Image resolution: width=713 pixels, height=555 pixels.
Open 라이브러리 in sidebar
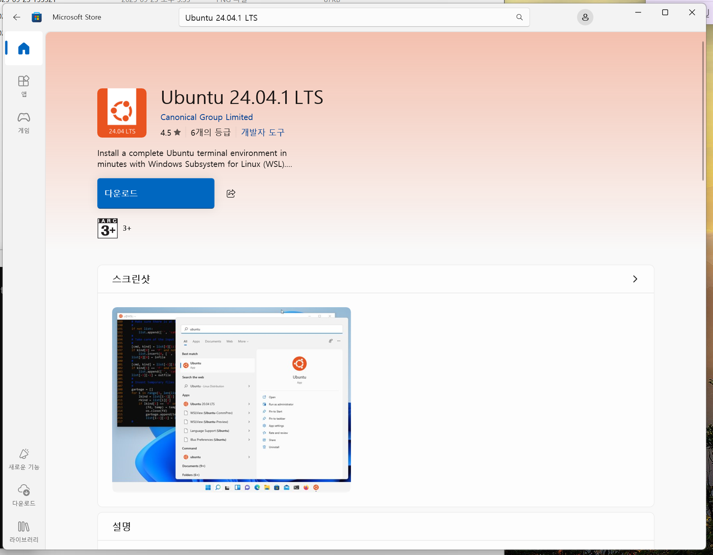tap(24, 532)
